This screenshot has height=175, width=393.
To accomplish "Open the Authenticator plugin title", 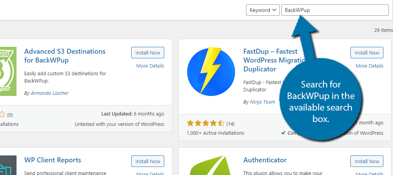I will coord(265,160).
